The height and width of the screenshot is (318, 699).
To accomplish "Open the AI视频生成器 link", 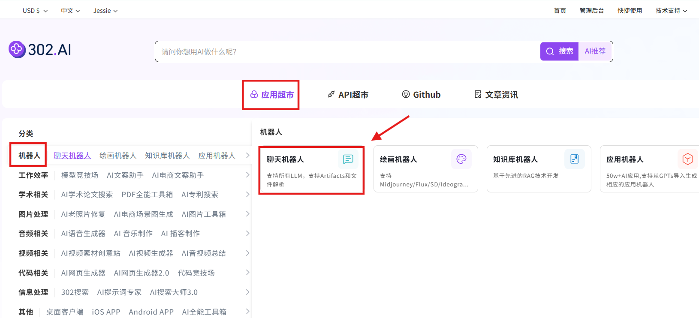I will click(151, 253).
